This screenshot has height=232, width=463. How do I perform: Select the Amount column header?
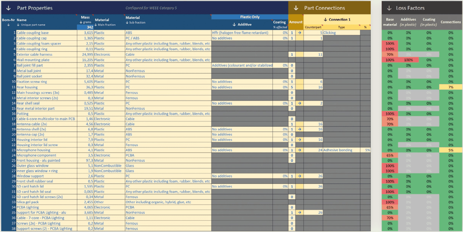click(296, 22)
